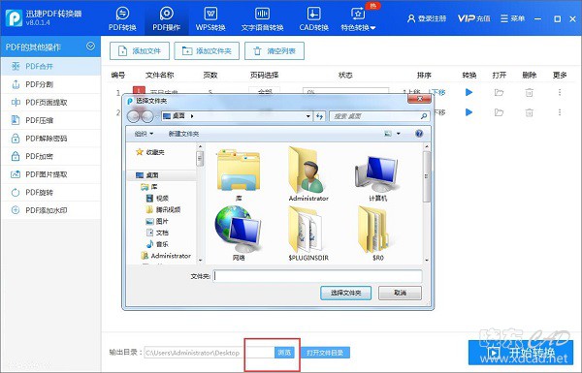The height and width of the screenshot is (373, 582).
Task: Click the dialog back navigation arrow
Action: click(x=134, y=116)
